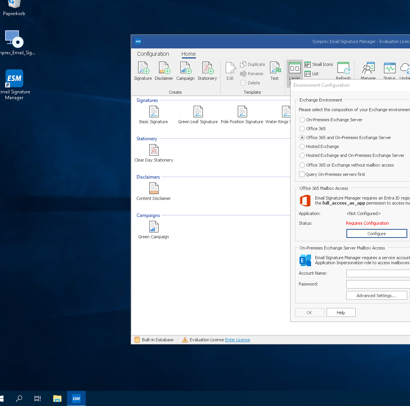The width and height of the screenshot is (410, 406).
Task: Click the Exchange logo icon
Action: click(x=305, y=260)
